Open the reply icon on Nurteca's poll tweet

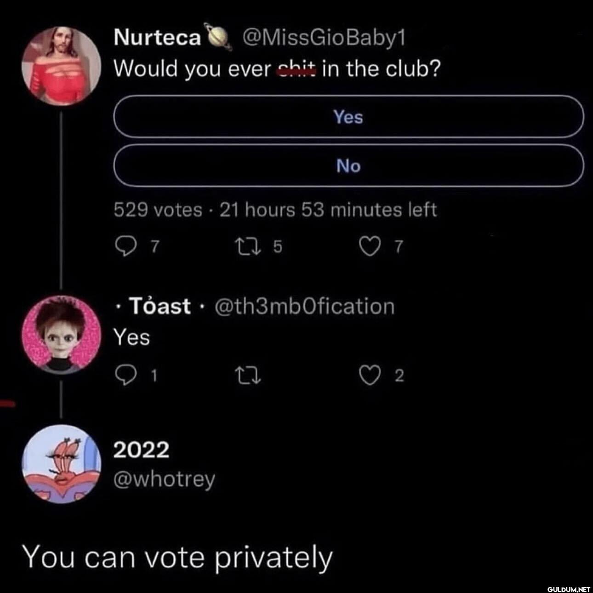click(x=123, y=248)
